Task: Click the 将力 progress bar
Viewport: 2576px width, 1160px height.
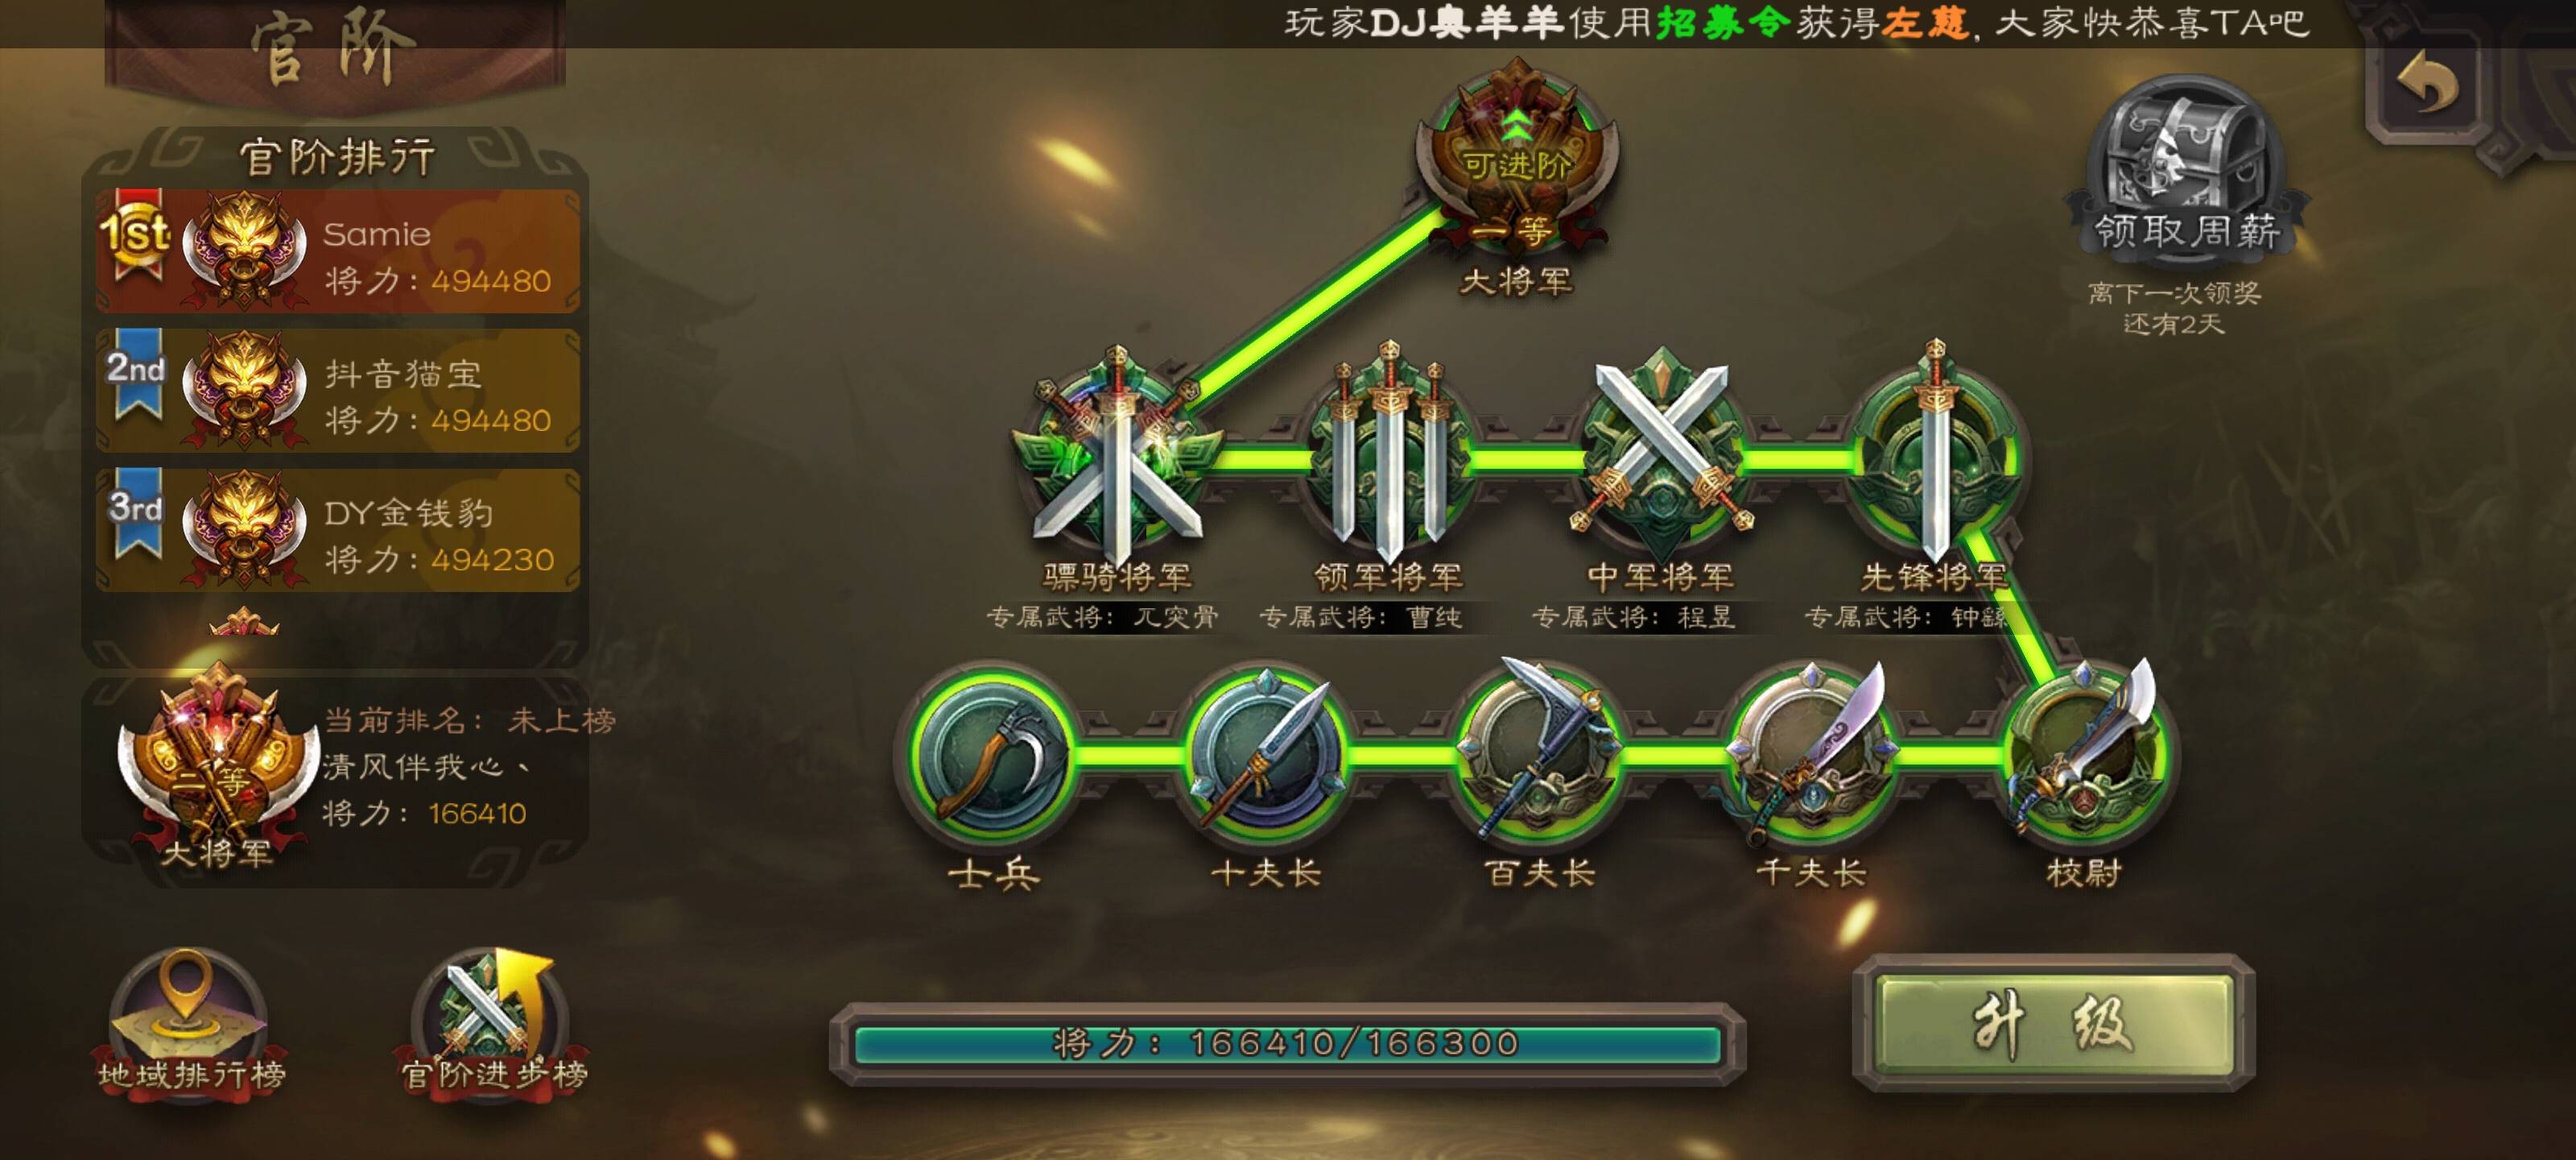Action: (1287, 1043)
